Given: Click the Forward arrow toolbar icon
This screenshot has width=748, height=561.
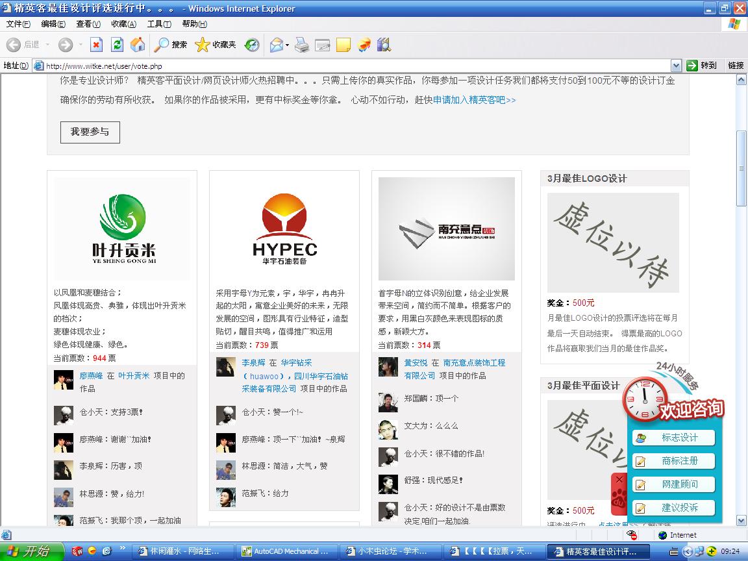Looking at the screenshot, I should [x=66, y=45].
